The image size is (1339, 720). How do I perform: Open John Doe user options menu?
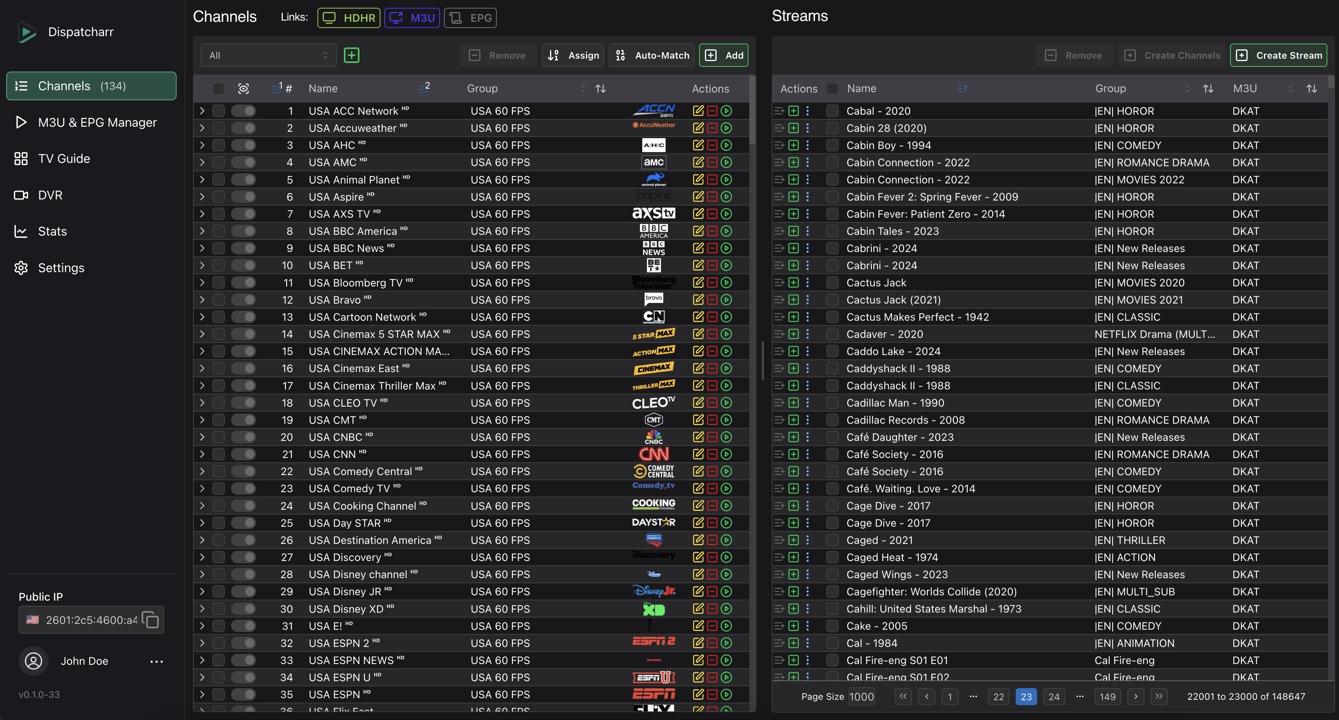[x=156, y=661]
